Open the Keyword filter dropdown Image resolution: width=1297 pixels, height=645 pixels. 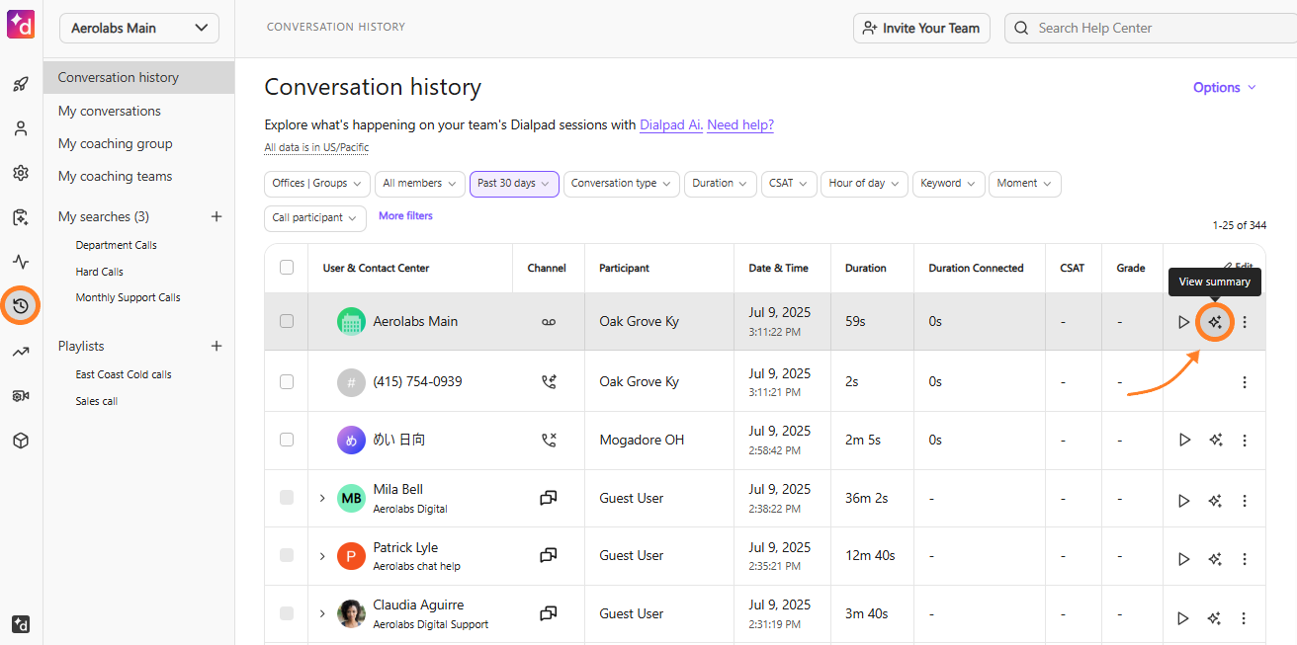pos(949,184)
